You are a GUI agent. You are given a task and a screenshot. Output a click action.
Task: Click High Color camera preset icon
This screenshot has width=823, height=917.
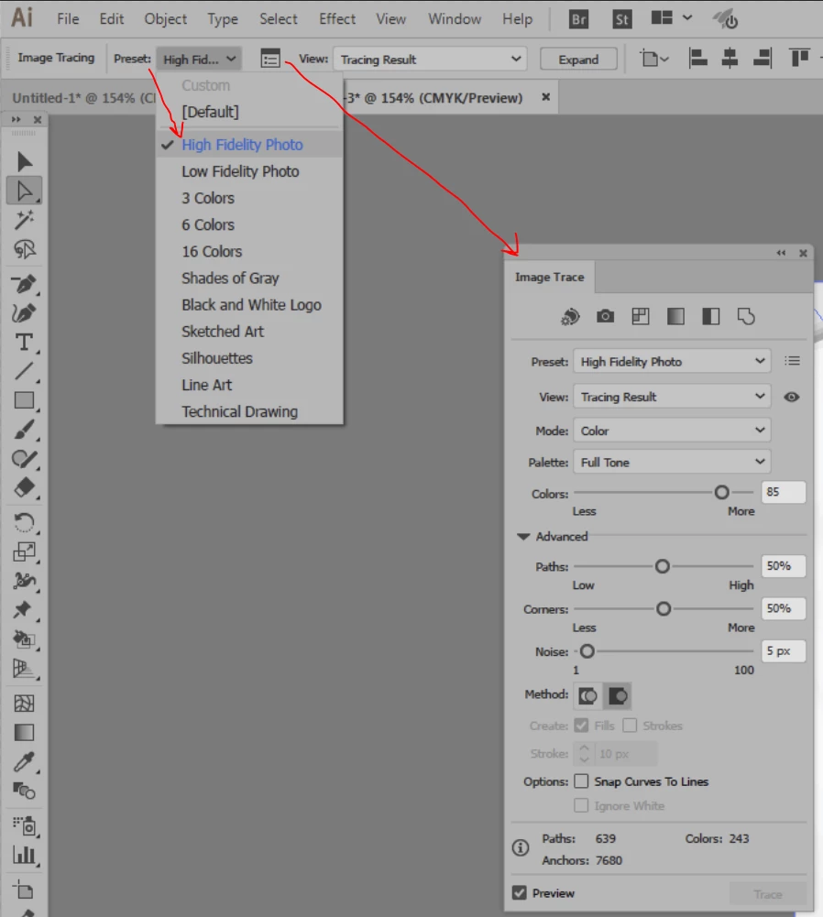606,317
